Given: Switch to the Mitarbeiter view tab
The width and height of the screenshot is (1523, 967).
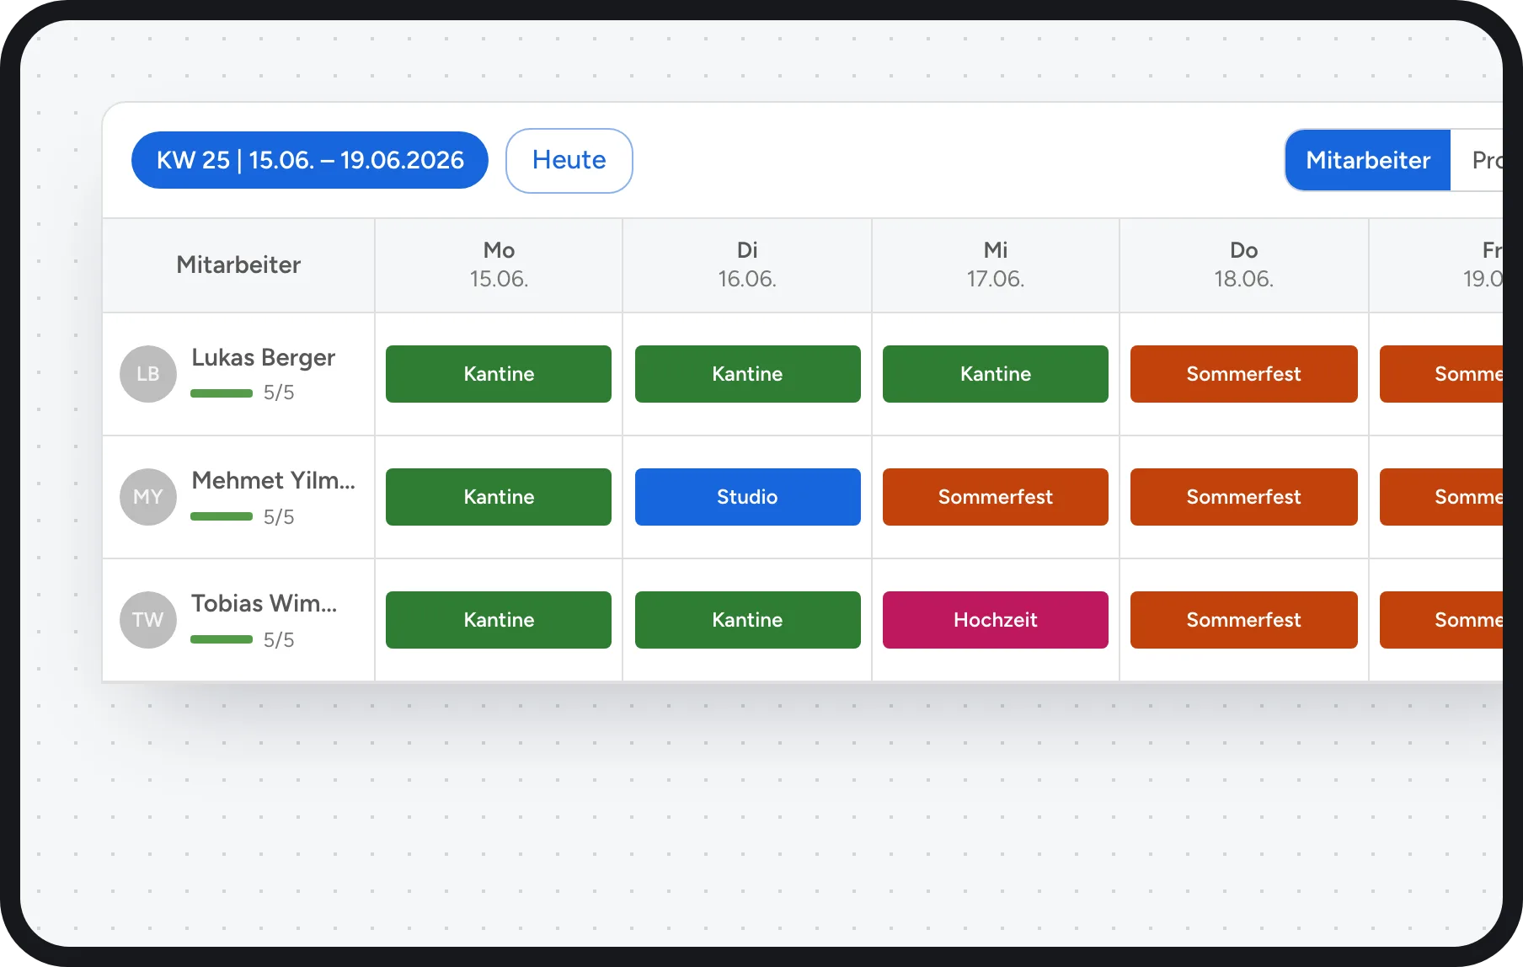Looking at the screenshot, I should 1367,160.
